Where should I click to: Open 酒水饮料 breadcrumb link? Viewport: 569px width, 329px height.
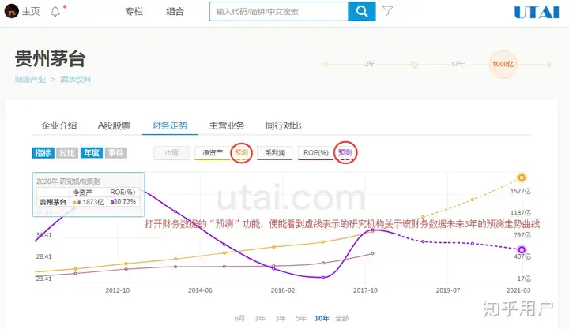click(76, 80)
